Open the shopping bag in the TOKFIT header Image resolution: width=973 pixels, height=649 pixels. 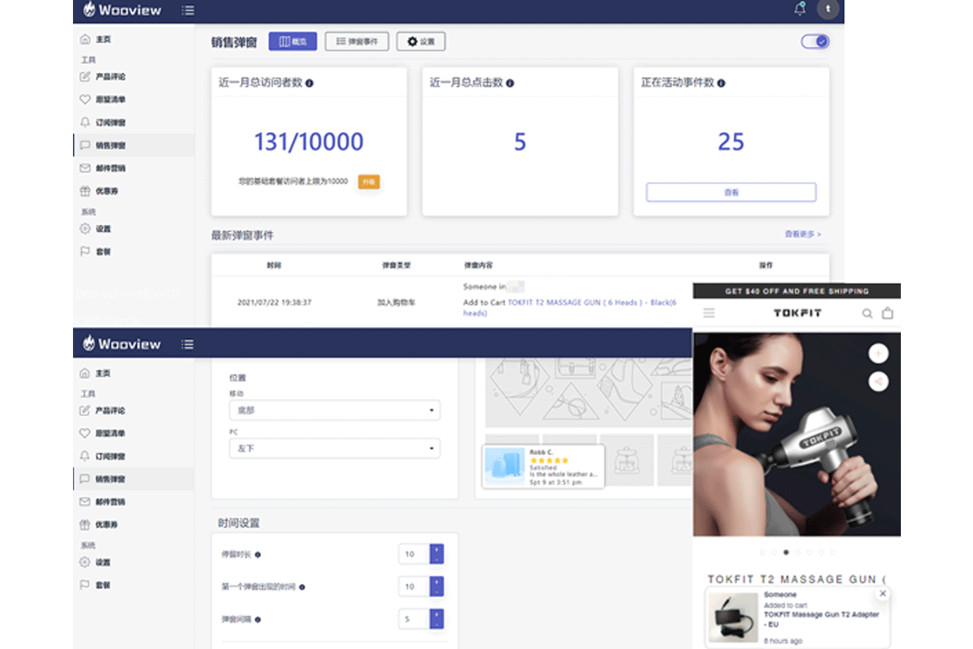click(888, 313)
